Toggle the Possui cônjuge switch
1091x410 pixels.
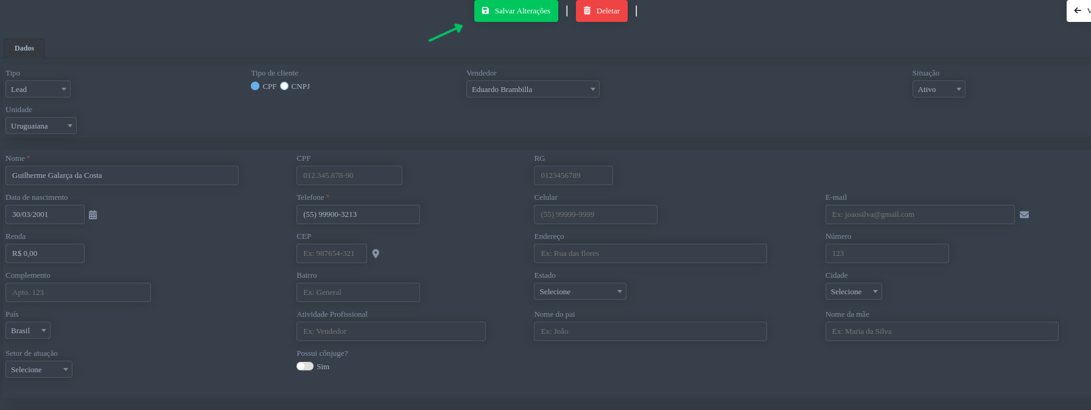point(305,367)
